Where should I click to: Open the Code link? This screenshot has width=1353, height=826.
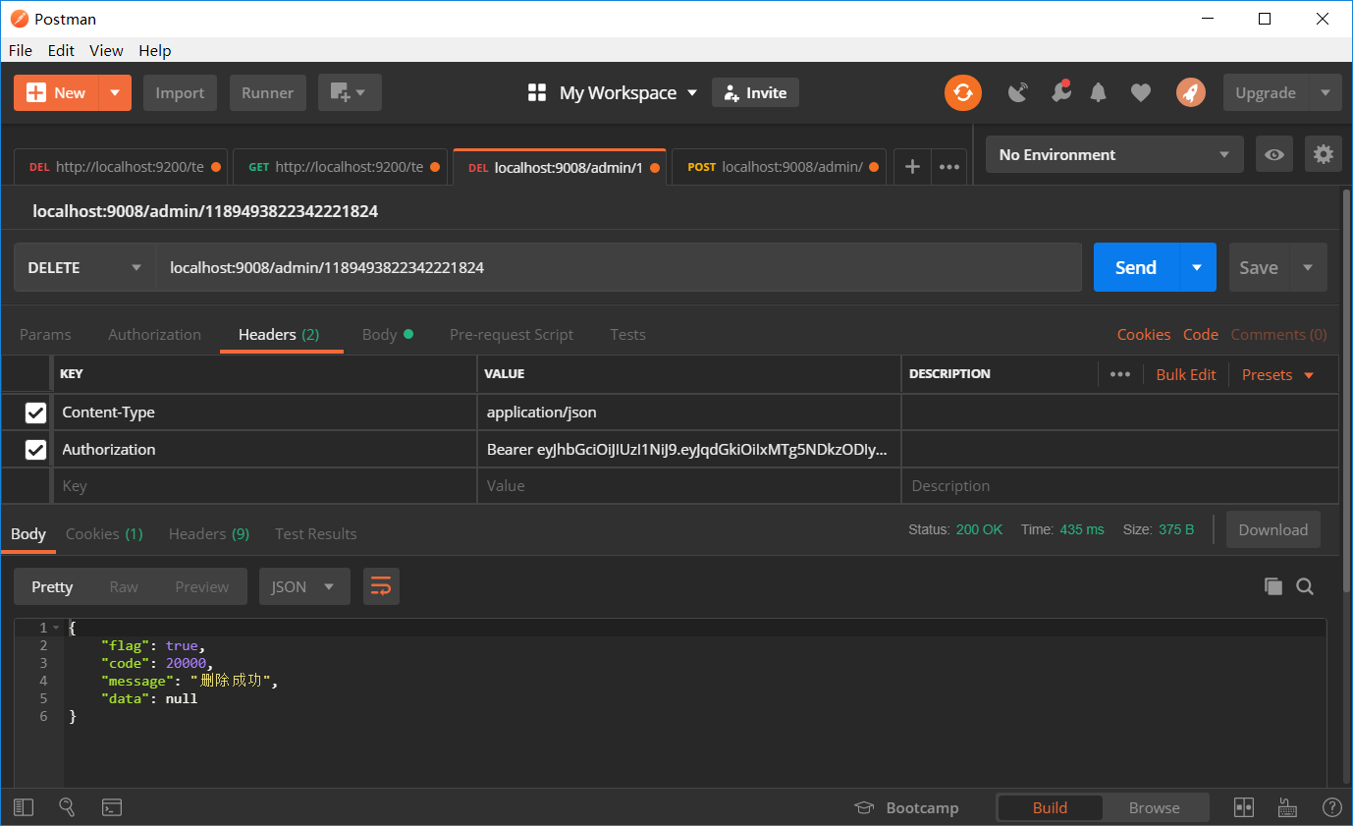click(1200, 334)
